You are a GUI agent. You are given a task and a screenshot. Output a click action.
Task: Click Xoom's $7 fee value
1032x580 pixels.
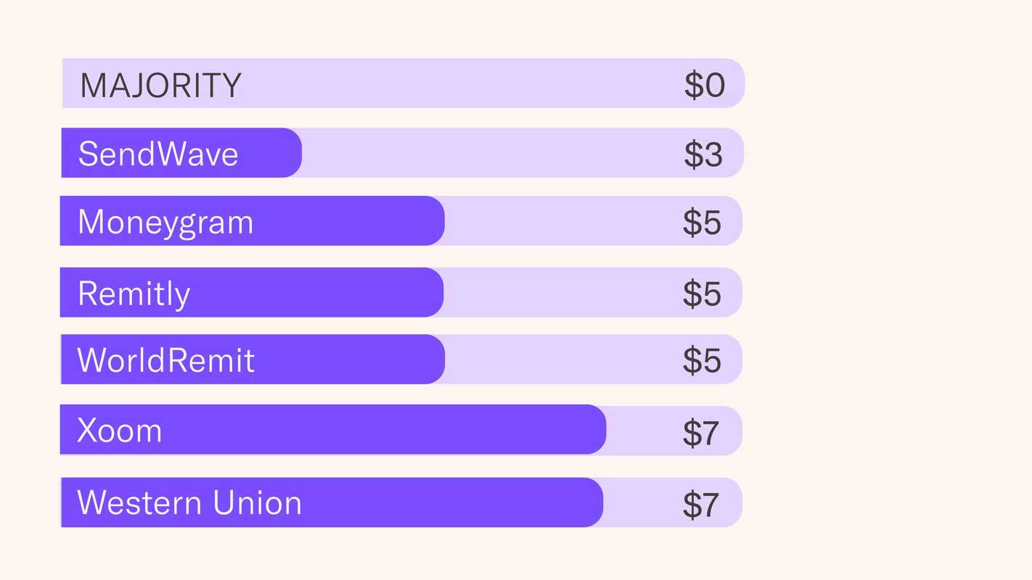click(x=700, y=432)
